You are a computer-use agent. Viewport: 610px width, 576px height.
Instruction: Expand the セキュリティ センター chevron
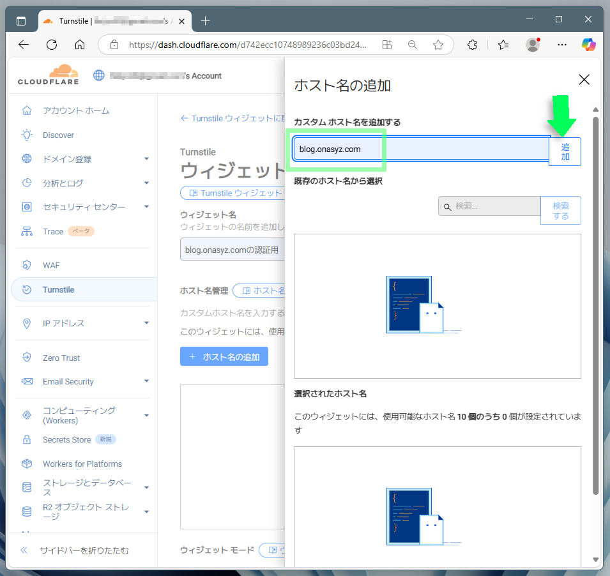tap(146, 206)
